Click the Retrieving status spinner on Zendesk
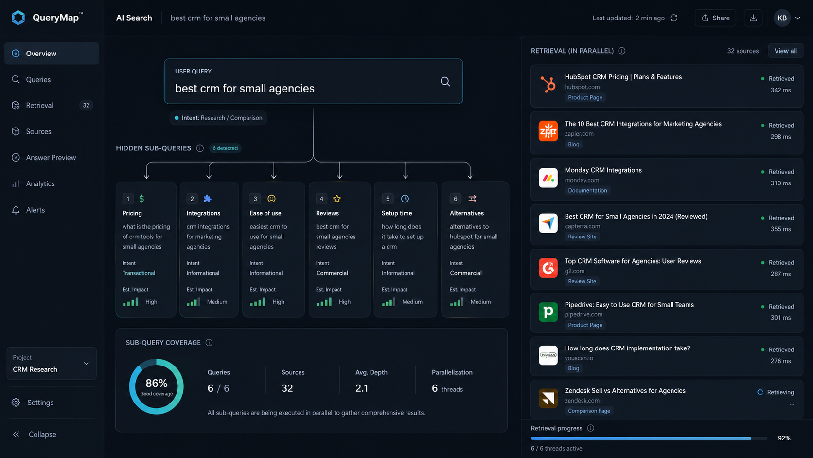This screenshot has height=458, width=813. (x=760, y=392)
